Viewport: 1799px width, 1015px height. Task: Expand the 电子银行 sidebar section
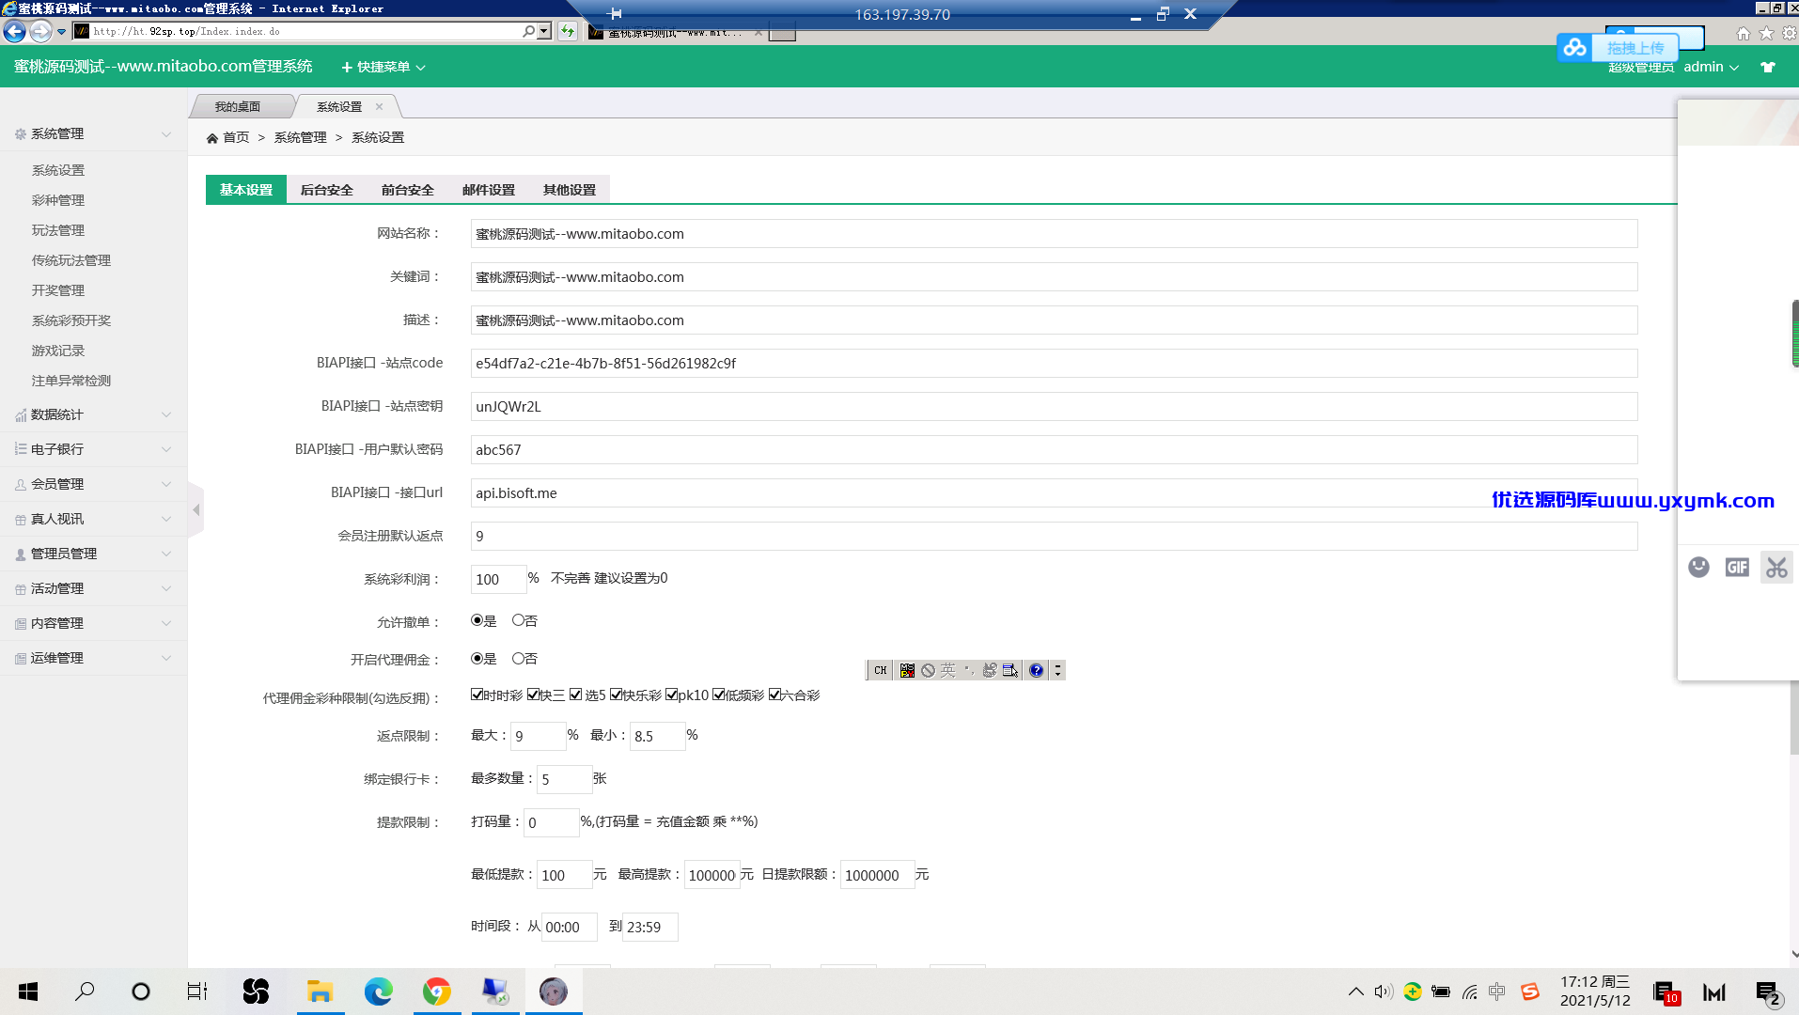[x=93, y=449]
